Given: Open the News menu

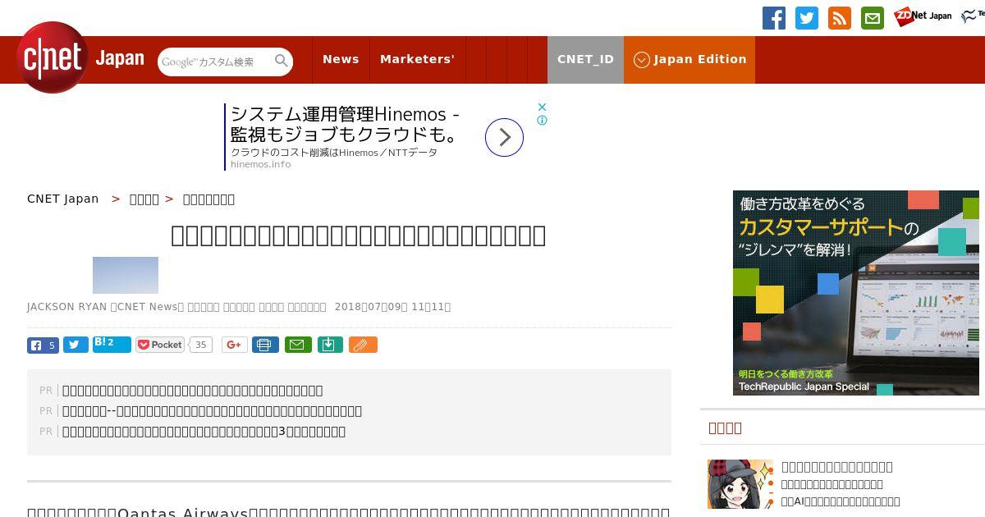Looking at the screenshot, I should (x=341, y=59).
